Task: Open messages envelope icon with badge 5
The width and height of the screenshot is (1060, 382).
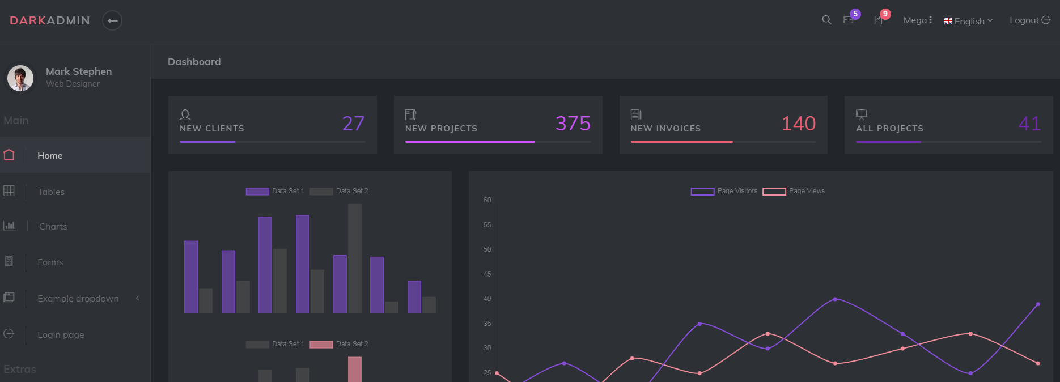Action: [x=849, y=20]
